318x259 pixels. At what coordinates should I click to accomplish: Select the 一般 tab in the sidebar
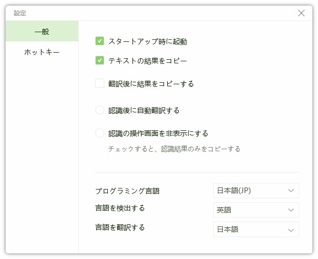pyautogui.click(x=42, y=32)
